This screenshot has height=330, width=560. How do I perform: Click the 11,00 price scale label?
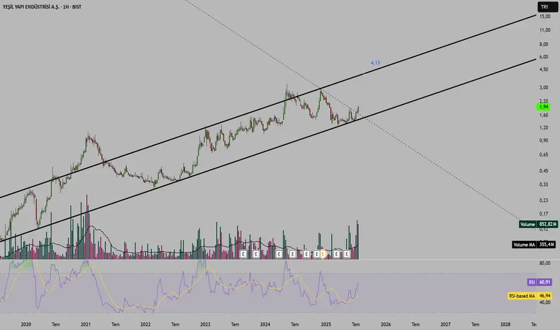(544, 31)
